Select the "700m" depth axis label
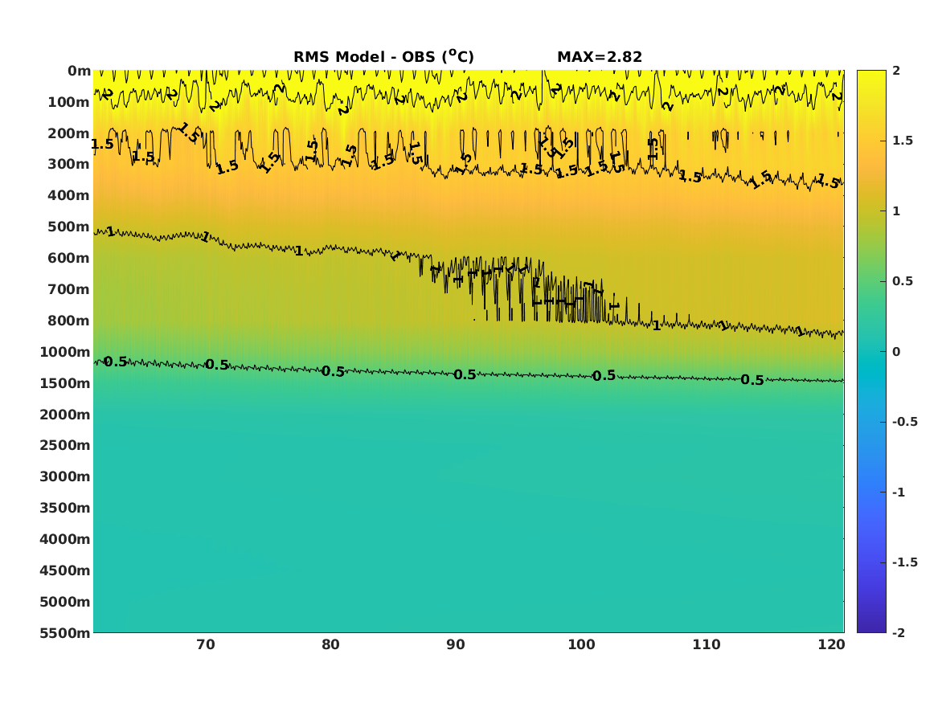This screenshot has height=703, width=938. (x=69, y=289)
